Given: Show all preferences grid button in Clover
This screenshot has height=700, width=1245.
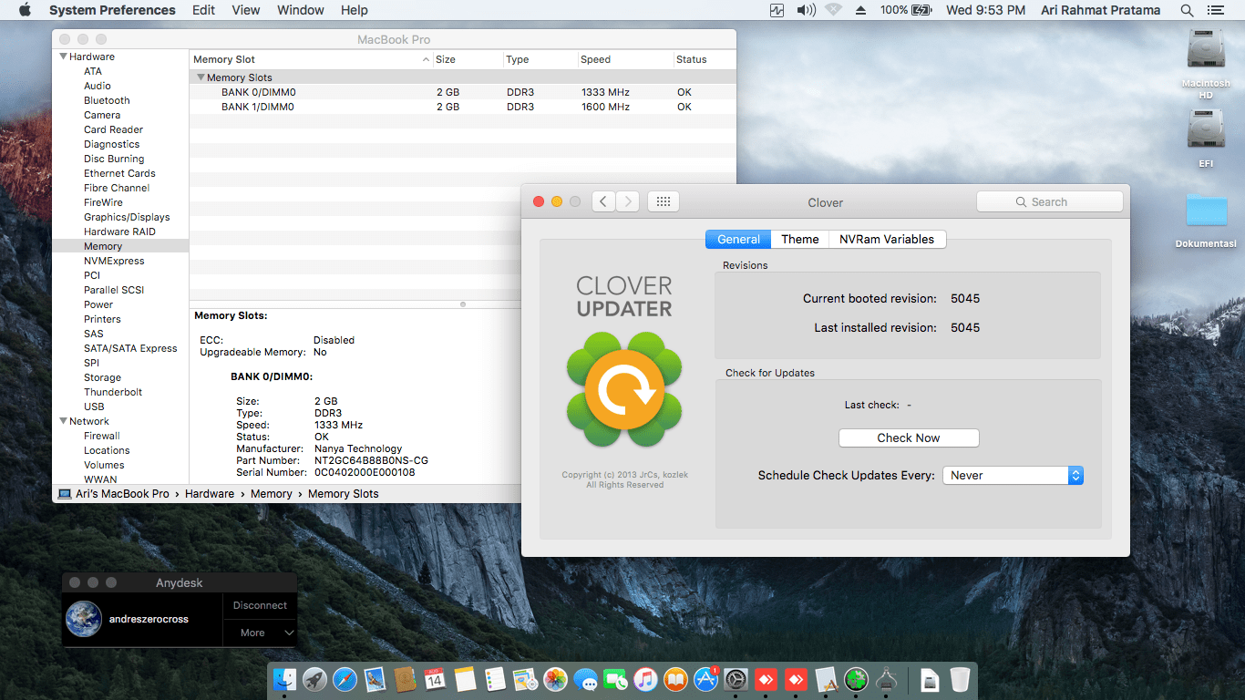Looking at the screenshot, I should click(664, 201).
